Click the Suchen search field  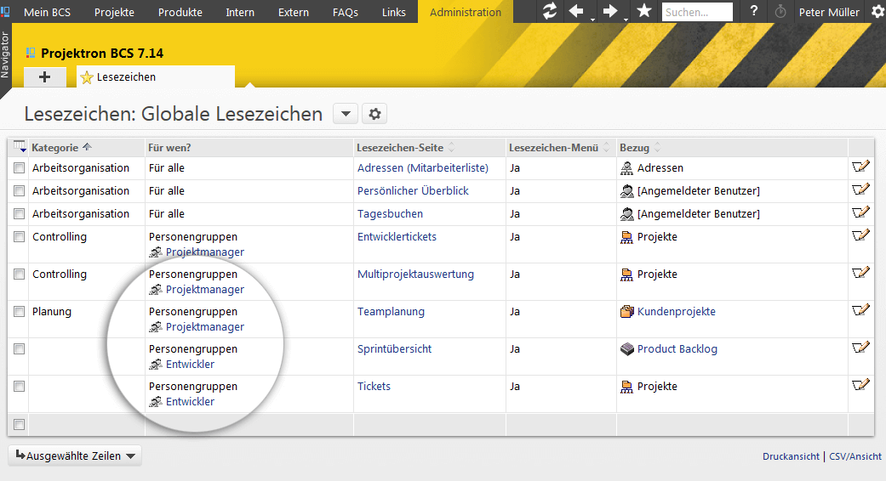pyautogui.click(x=696, y=12)
